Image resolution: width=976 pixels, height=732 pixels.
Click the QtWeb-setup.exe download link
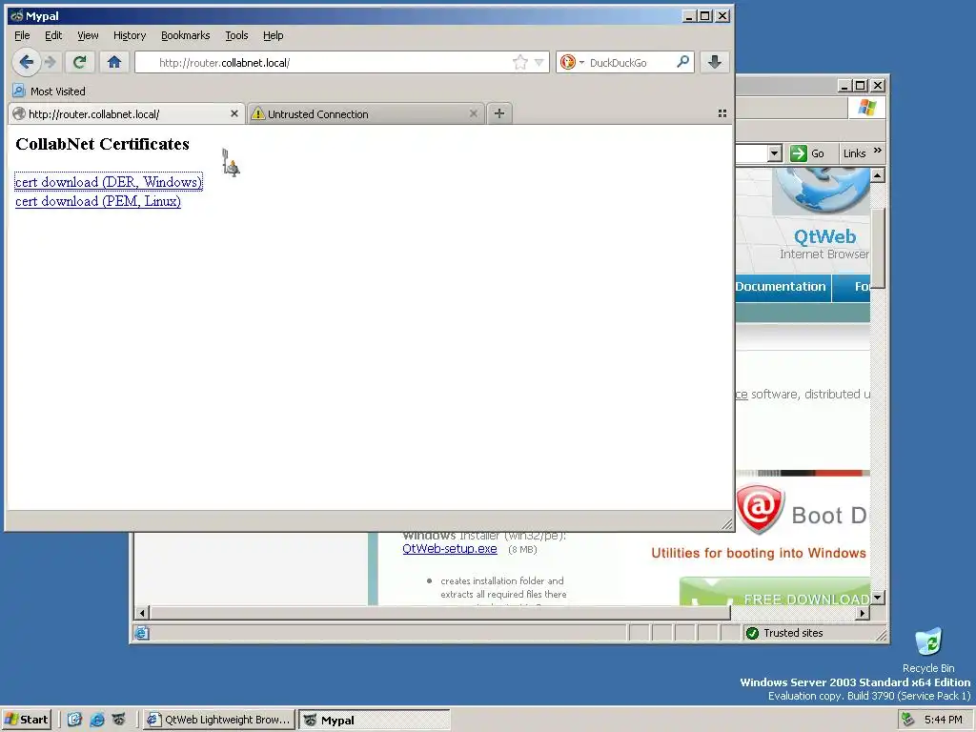[x=450, y=548]
